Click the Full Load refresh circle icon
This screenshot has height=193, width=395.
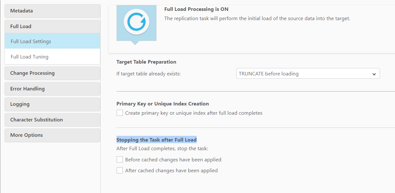coord(136,22)
